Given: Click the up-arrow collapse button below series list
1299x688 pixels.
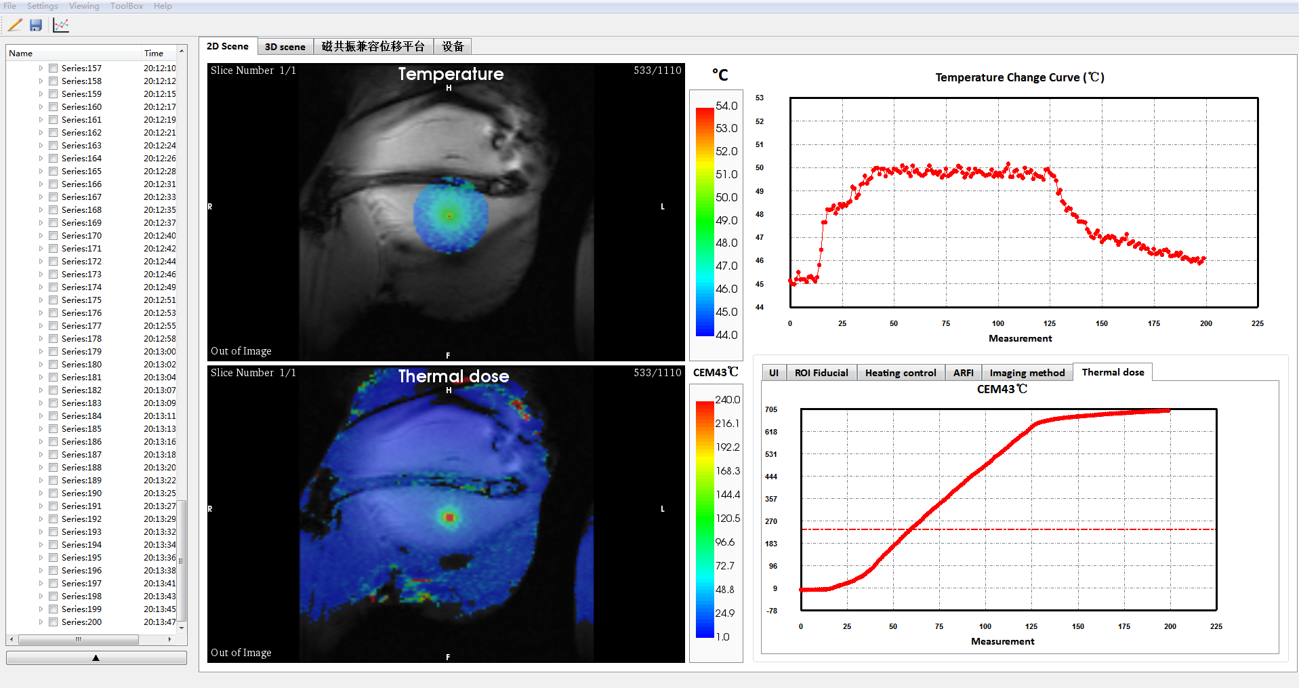Looking at the screenshot, I should (96, 657).
